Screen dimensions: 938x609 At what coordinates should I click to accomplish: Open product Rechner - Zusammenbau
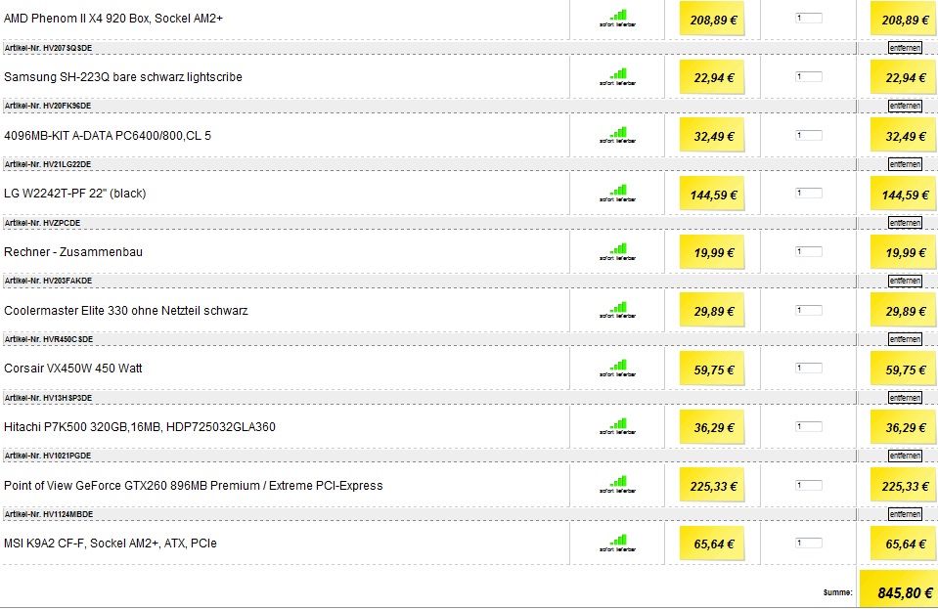coord(73,252)
